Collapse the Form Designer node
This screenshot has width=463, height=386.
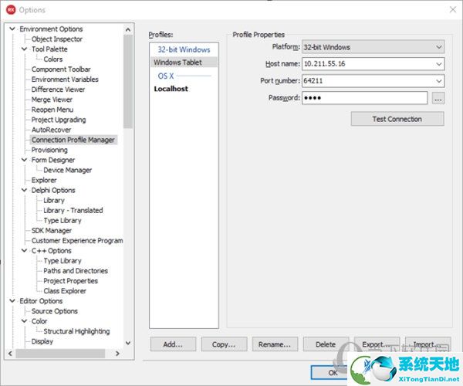pos(24,160)
